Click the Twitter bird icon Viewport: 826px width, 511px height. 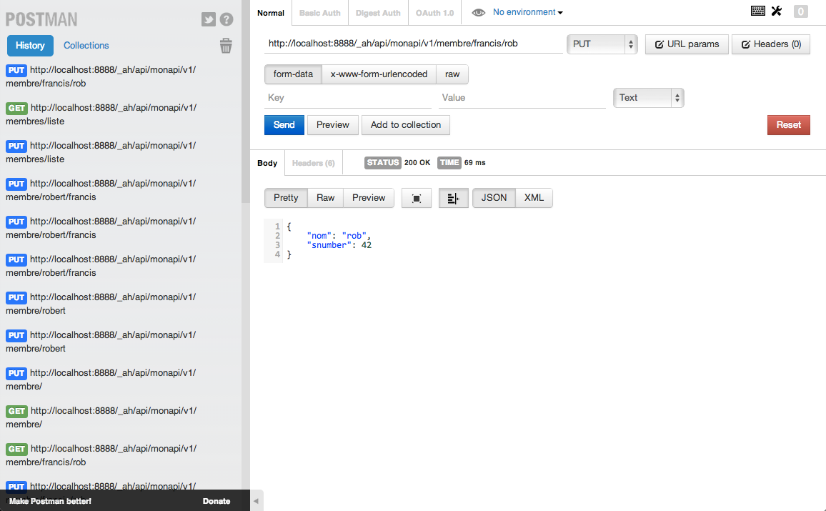(208, 20)
